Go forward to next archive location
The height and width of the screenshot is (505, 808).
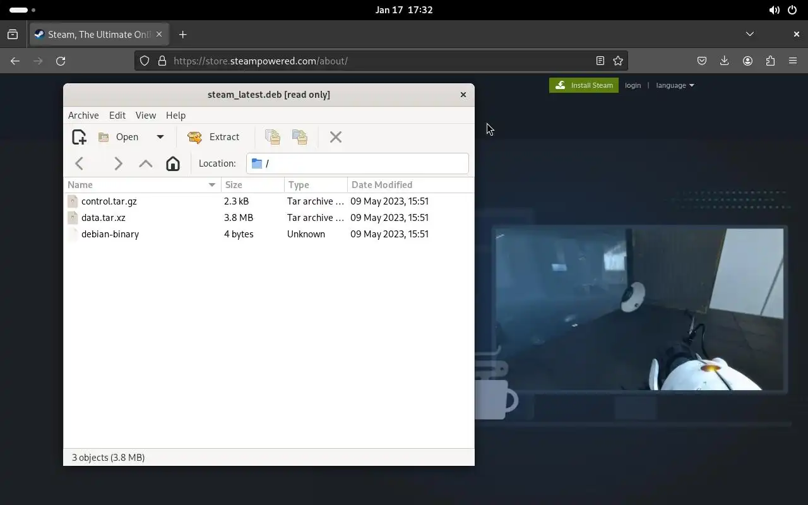coord(118,163)
